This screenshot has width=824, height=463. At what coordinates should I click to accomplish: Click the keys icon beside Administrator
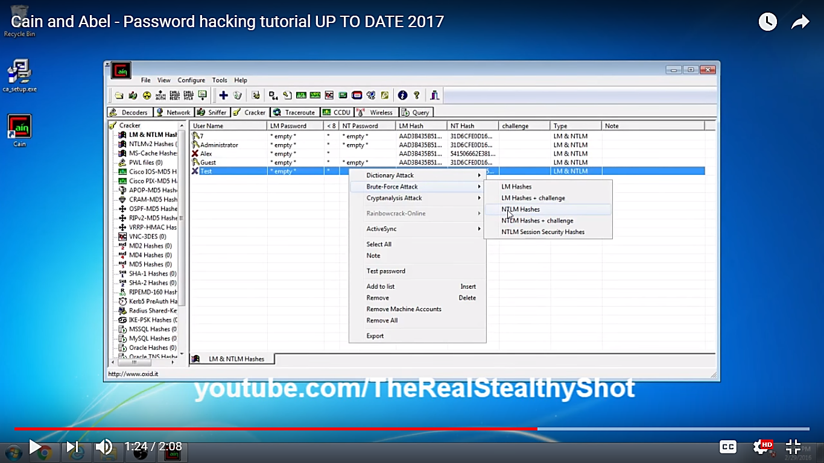click(x=195, y=145)
